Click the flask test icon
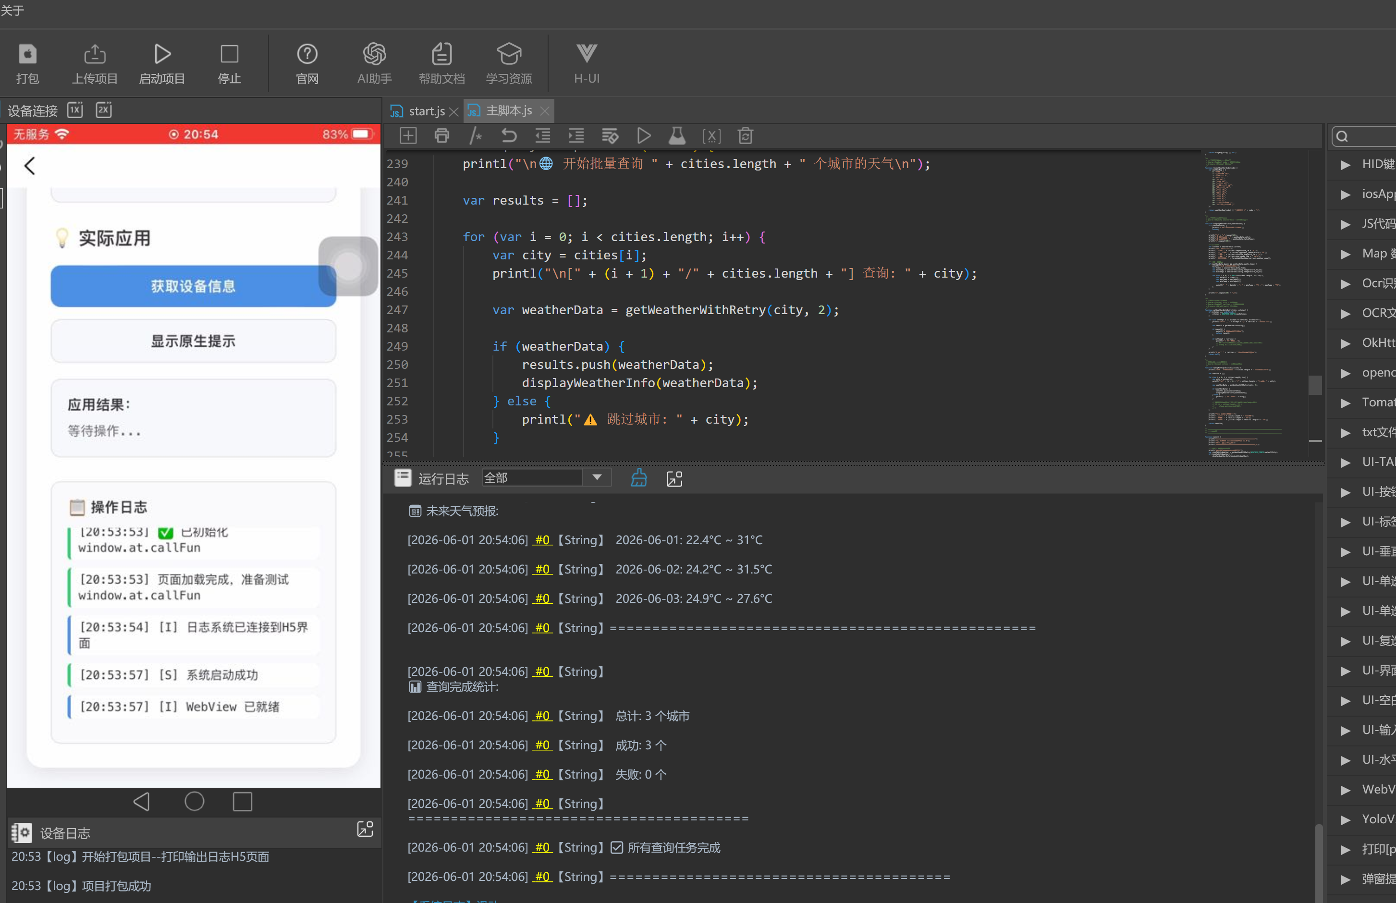Viewport: 1396px width, 903px height. pyautogui.click(x=677, y=136)
